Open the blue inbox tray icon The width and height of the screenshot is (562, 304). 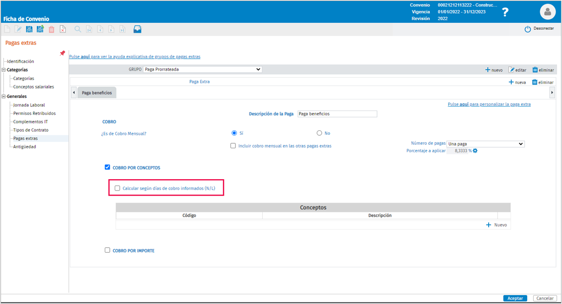pyautogui.click(x=137, y=29)
